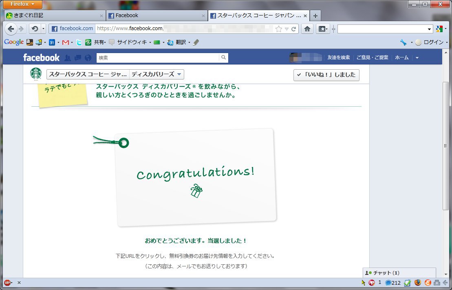
Task: Click the monitor with star toolbar icon
Action: click(39, 43)
